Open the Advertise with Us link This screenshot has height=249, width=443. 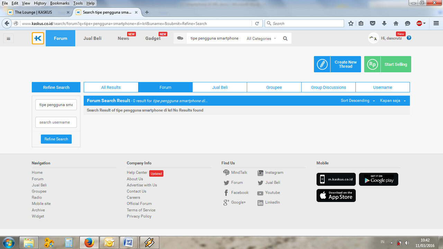coord(142,185)
